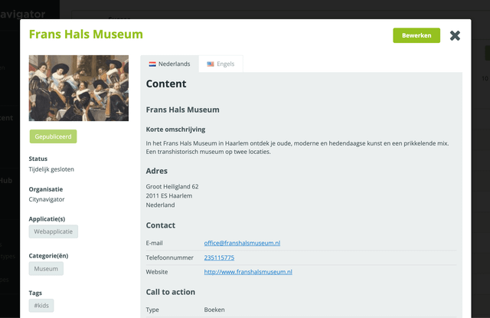Image resolution: width=490 pixels, height=318 pixels.
Task: Click the Content heading
Action: 166,84
